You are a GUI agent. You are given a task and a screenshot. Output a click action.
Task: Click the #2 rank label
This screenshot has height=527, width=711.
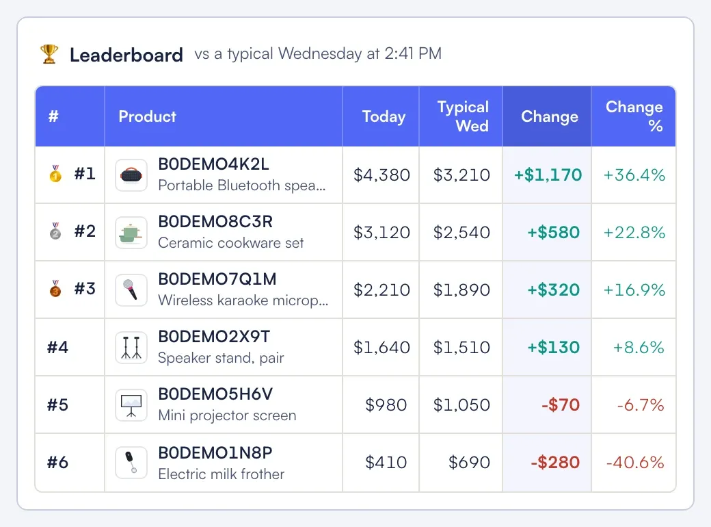(85, 231)
